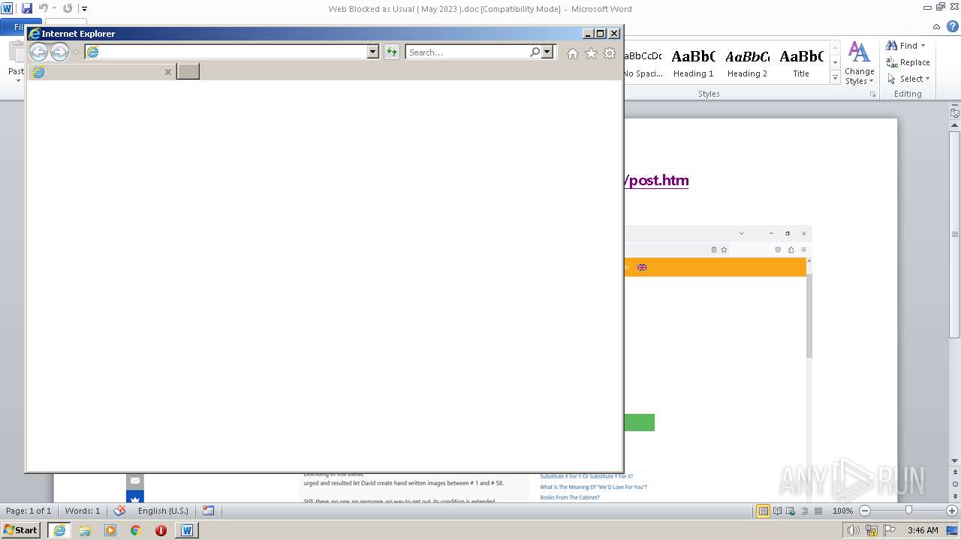This screenshot has width=961, height=540.
Task: Go back in Internet Explorer
Action: coord(38,52)
